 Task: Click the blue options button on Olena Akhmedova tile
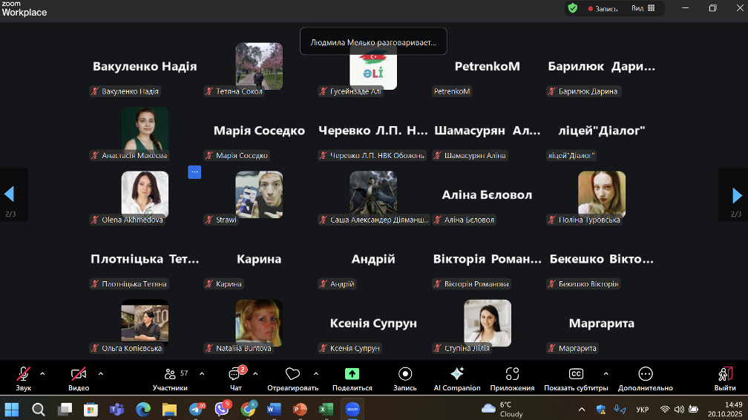(x=194, y=172)
